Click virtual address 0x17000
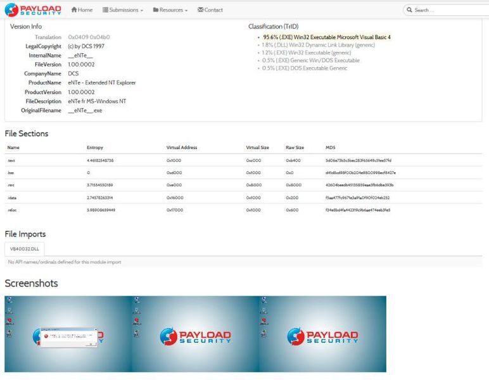This screenshot has width=489, height=380. click(x=175, y=210)
